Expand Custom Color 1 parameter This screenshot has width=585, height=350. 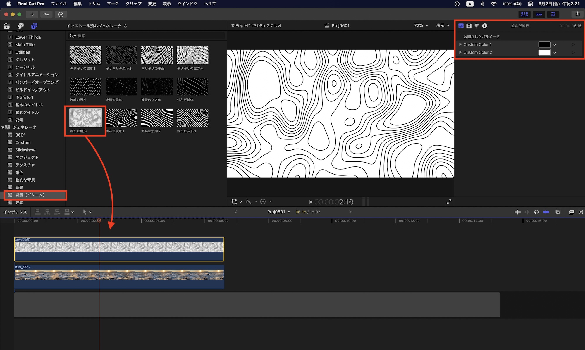[x=460, y=44]
